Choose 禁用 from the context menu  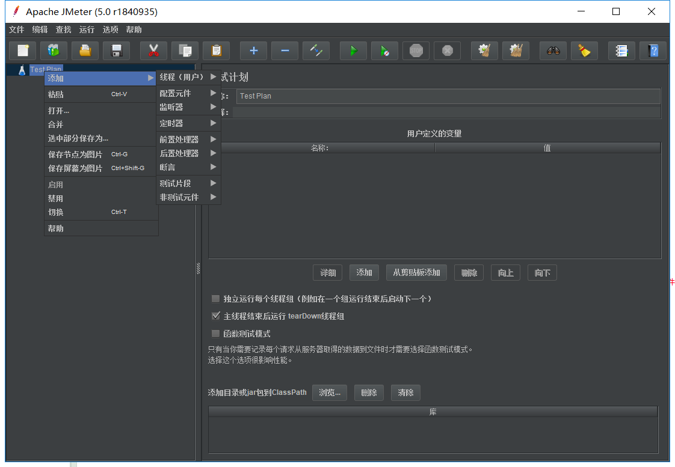(x=100, y=198)
